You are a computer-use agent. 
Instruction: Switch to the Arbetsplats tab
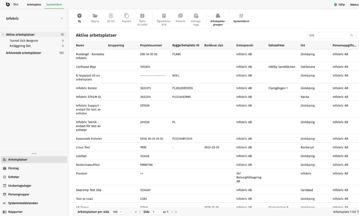33,4
